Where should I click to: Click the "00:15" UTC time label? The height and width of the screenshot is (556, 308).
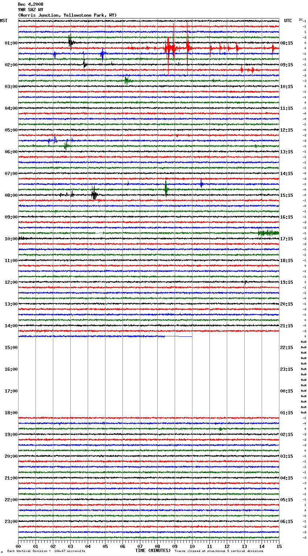[287, 391]
